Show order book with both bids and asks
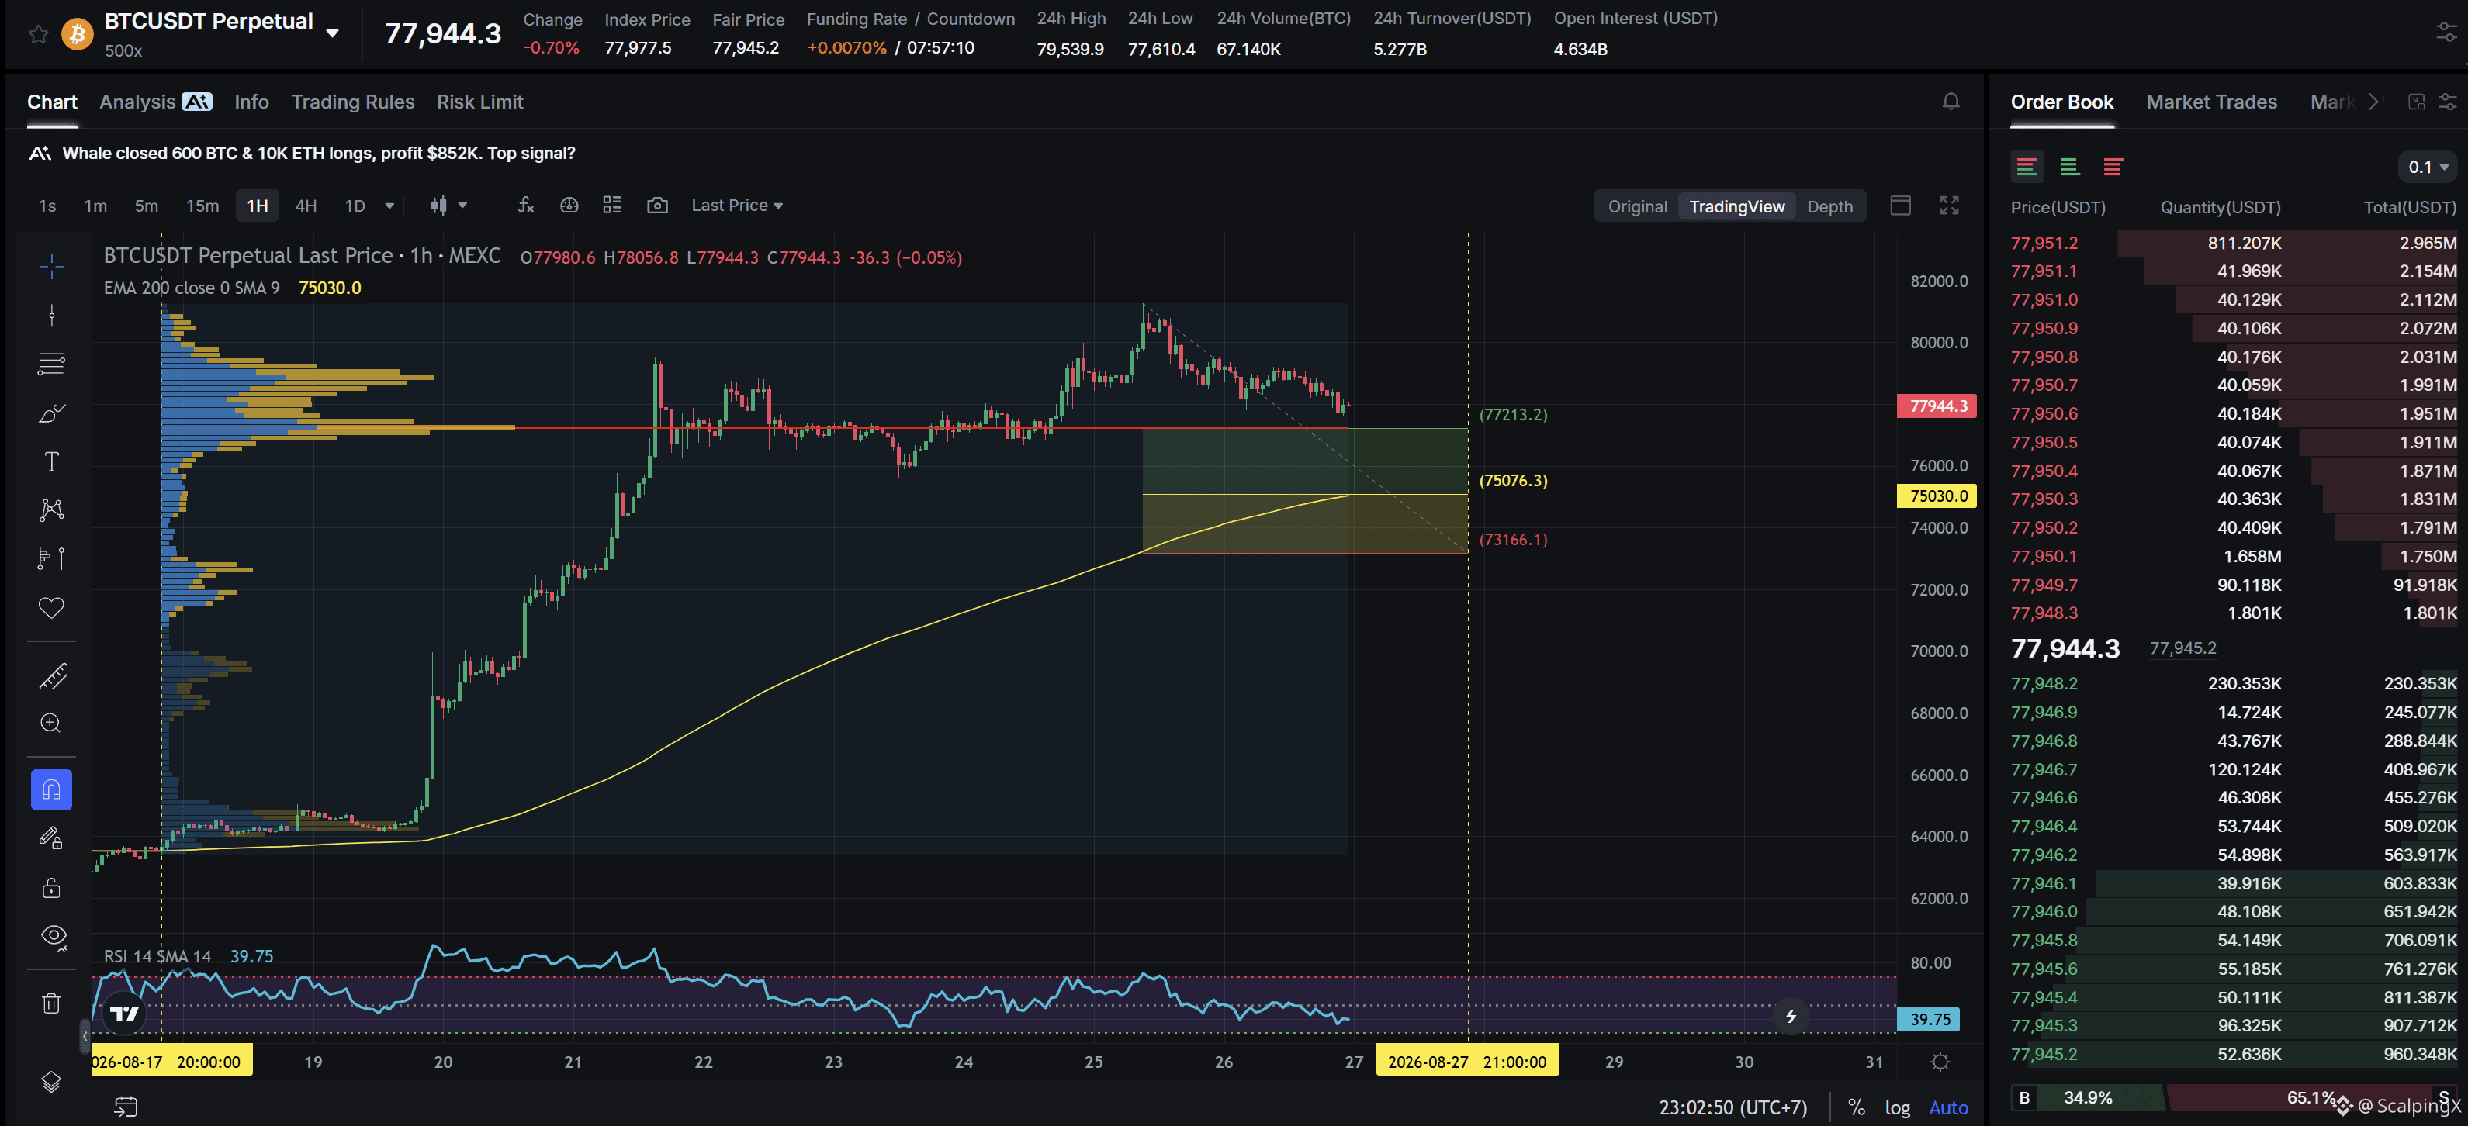 (x=2027, y=167)
